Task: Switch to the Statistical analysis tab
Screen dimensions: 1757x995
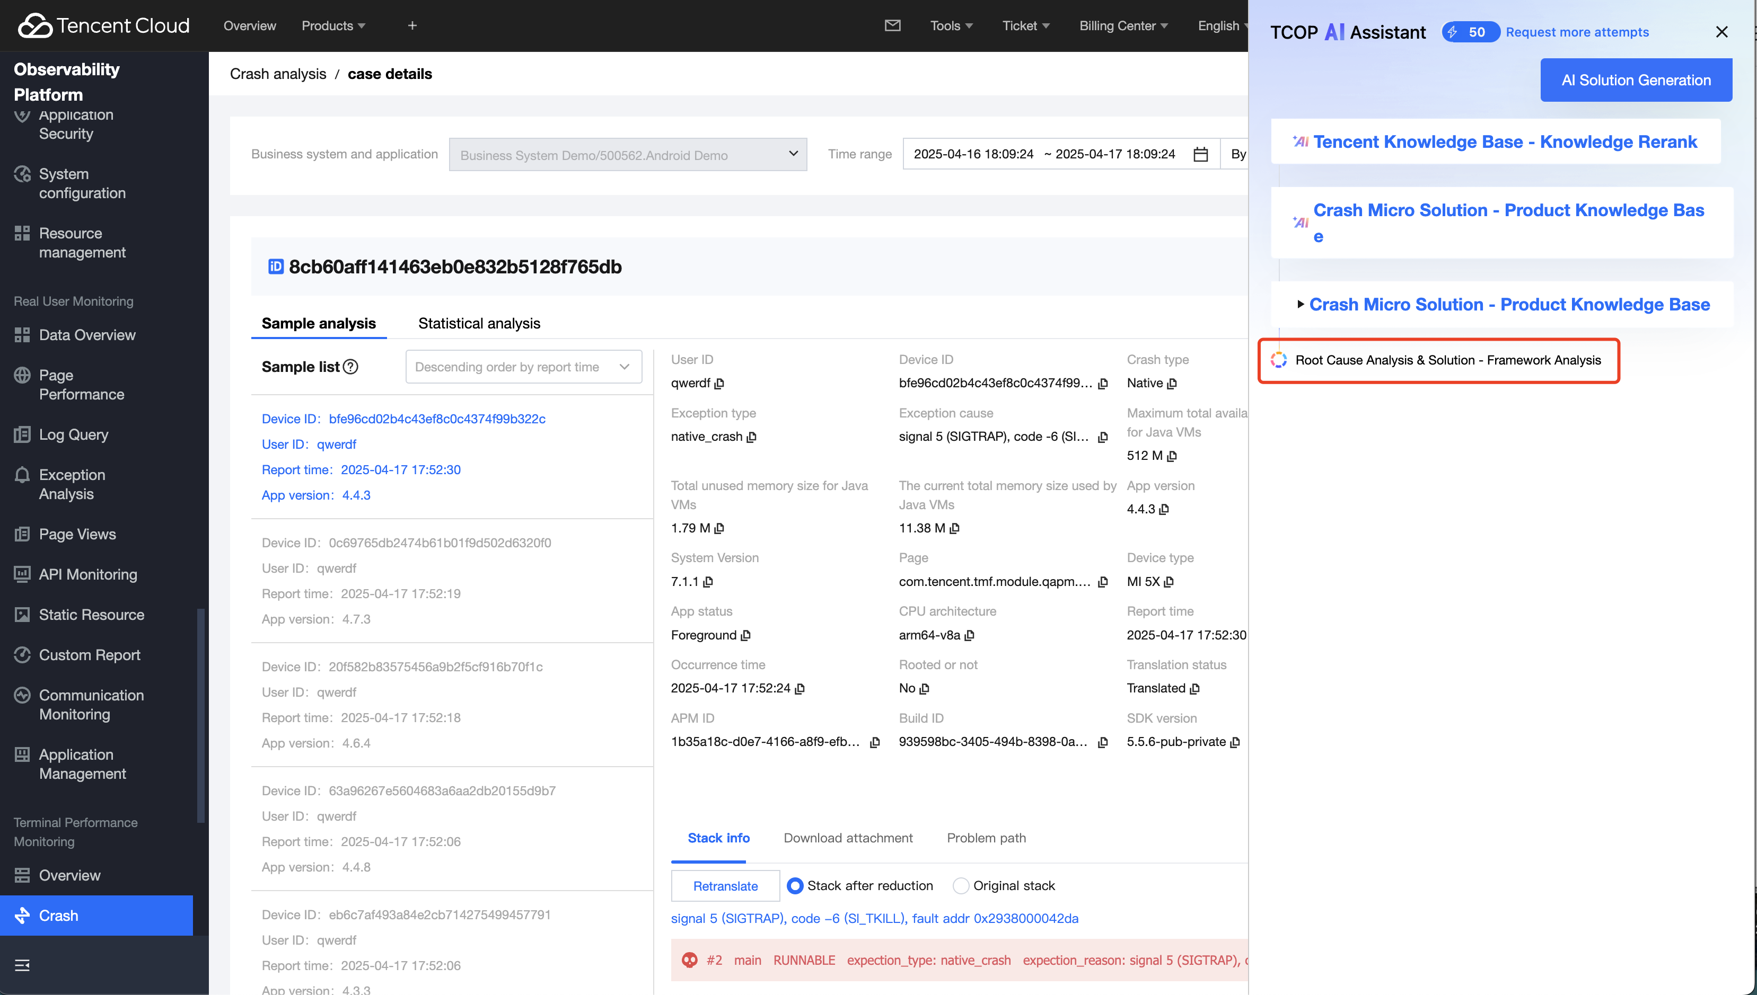Action: pyautogui.click(x=479, y=323)
